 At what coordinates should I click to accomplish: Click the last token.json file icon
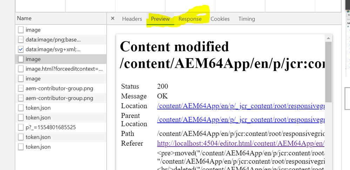coord(21,147)
